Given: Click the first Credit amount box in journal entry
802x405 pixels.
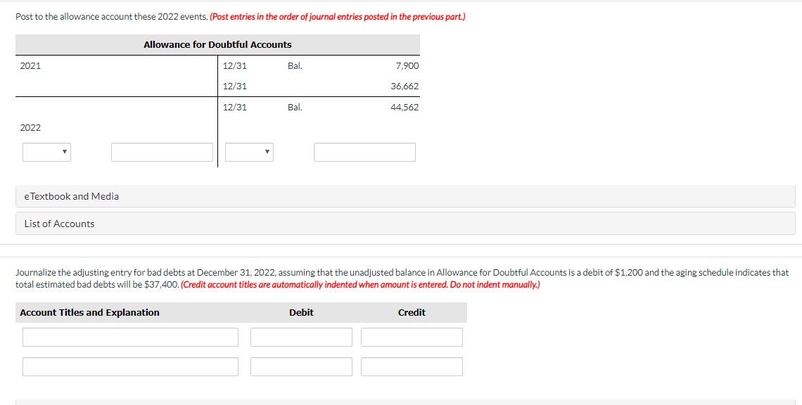Looking at the screenshot, I should [412, 337].
